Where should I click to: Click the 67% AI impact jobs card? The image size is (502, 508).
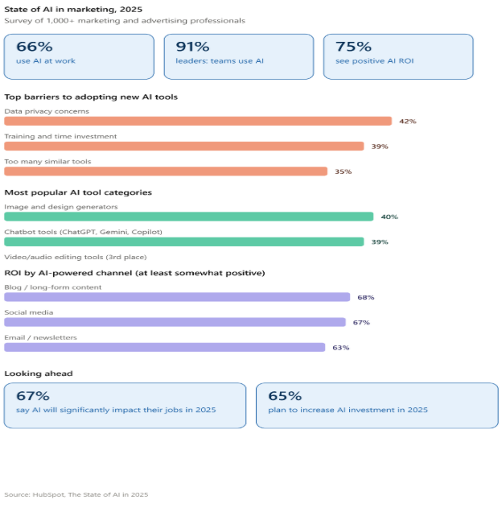pos(125,406)
